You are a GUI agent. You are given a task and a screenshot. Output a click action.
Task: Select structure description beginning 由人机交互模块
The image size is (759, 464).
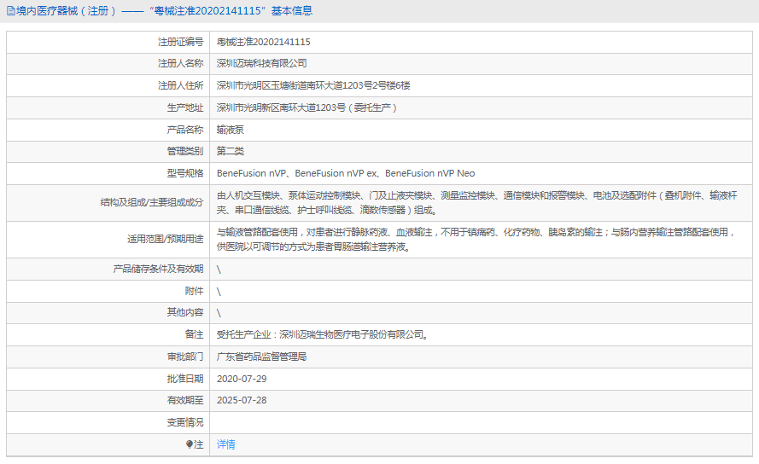[476, 203]
